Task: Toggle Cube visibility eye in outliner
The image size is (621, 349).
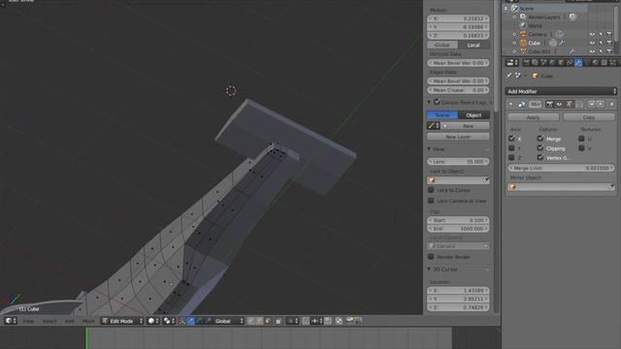Action: (592, 43)
